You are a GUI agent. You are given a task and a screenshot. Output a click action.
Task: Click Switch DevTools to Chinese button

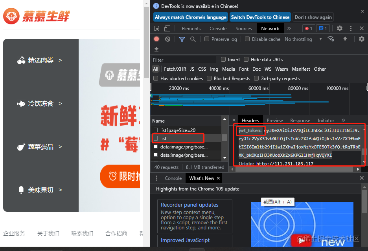click(x=260, y=17)
